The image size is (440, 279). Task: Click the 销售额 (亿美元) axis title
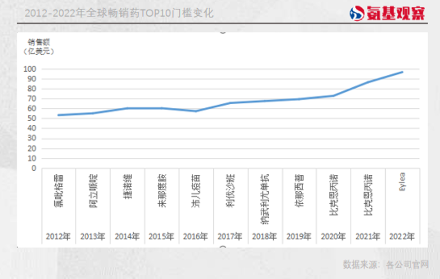pyautogui.click(x=39, y=46)
